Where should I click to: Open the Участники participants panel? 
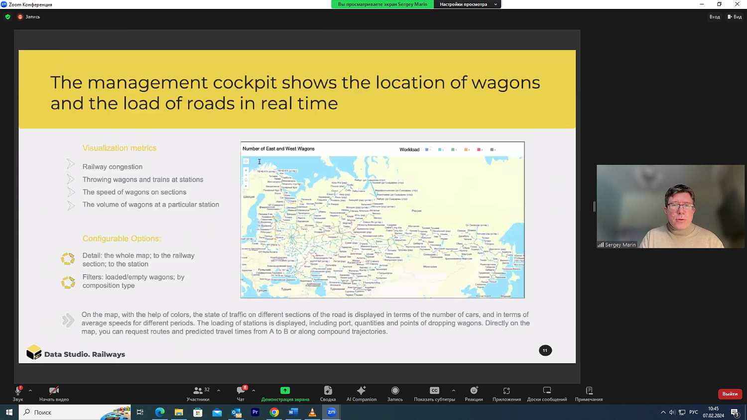click(198, 393)
